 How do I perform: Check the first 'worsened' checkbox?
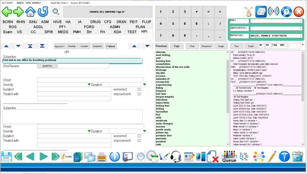(x=139, y=89)
